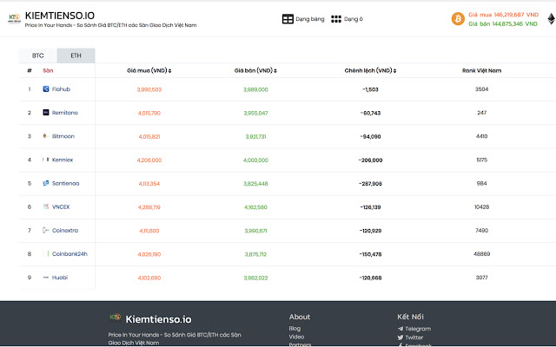Sort by Giá mua (VND) column arrows
Image resolution: width=556 pixels, height=347 pixels.
tap(170, 71)
